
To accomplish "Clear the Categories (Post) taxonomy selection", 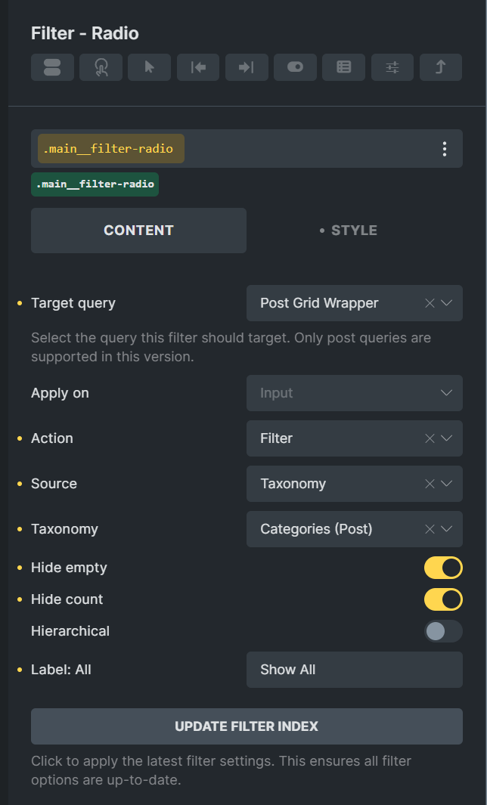I will pyautogui.click(x=430, y=529).
